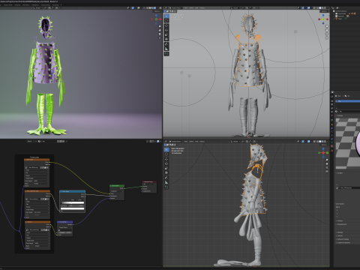Select the Add Cube tool in front-view viewport

(x=166, y=54)
